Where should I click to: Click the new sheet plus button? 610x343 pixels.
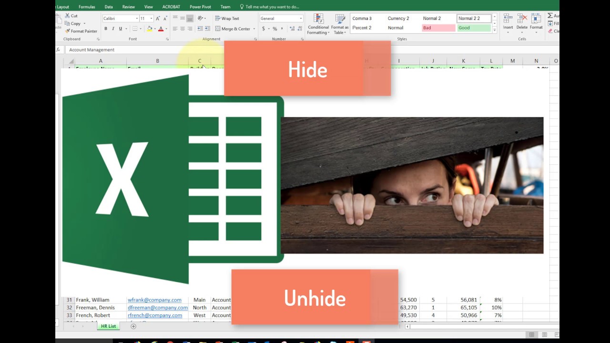click(x=133, y=326)
